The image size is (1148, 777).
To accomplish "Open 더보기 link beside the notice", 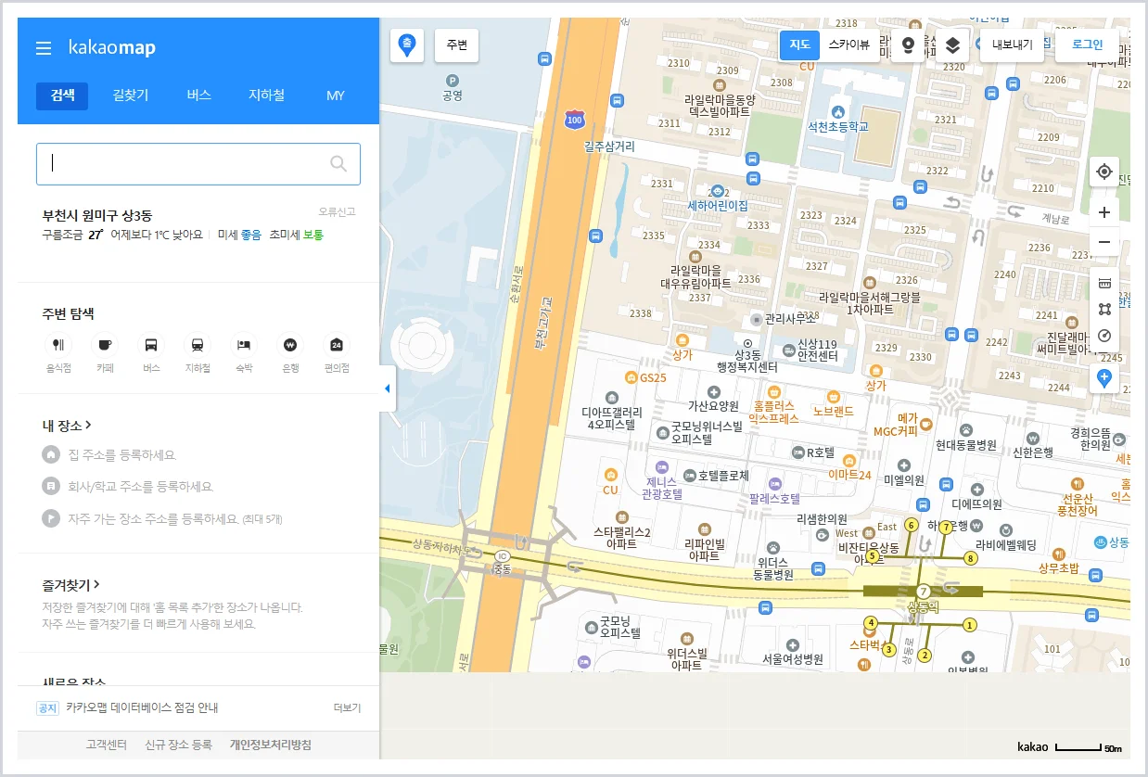I will click(347, 708).
